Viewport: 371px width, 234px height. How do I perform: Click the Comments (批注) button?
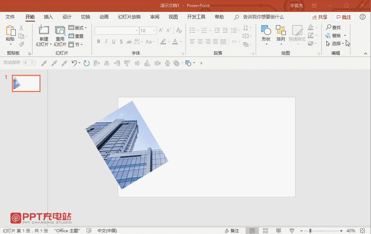coord(344,17)
